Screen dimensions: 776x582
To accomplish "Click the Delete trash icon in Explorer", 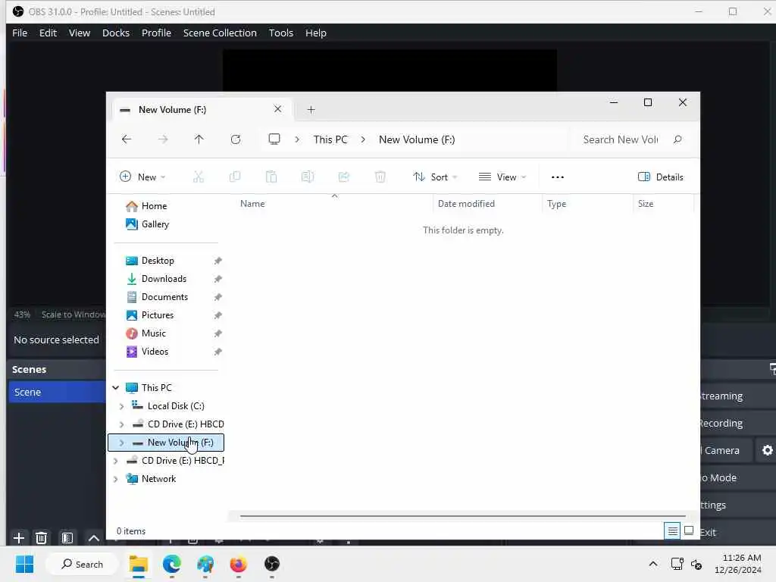I will pyautogui.click(x=380, y=177).
